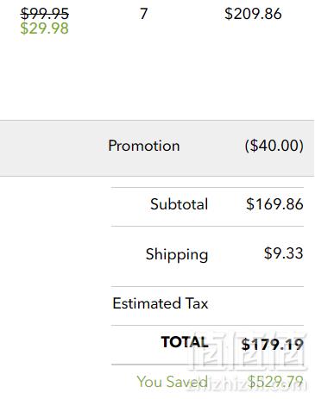315x399 pixels.
Task: Click the bold TOTAL label
Action: coord(185,342)
